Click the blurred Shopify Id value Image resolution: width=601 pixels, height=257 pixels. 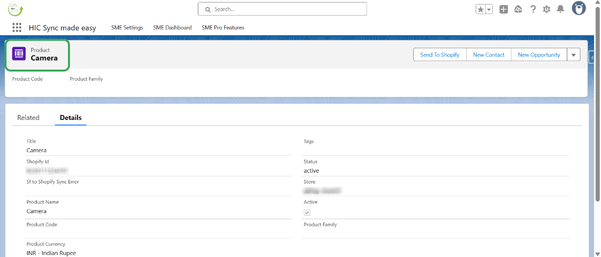tap(47, 171)
